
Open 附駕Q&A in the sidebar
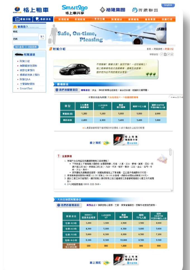25,79
